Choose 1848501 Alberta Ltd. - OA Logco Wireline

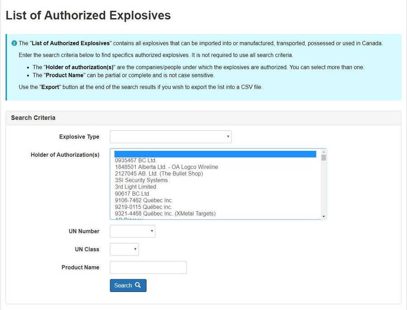coord(166,167)
